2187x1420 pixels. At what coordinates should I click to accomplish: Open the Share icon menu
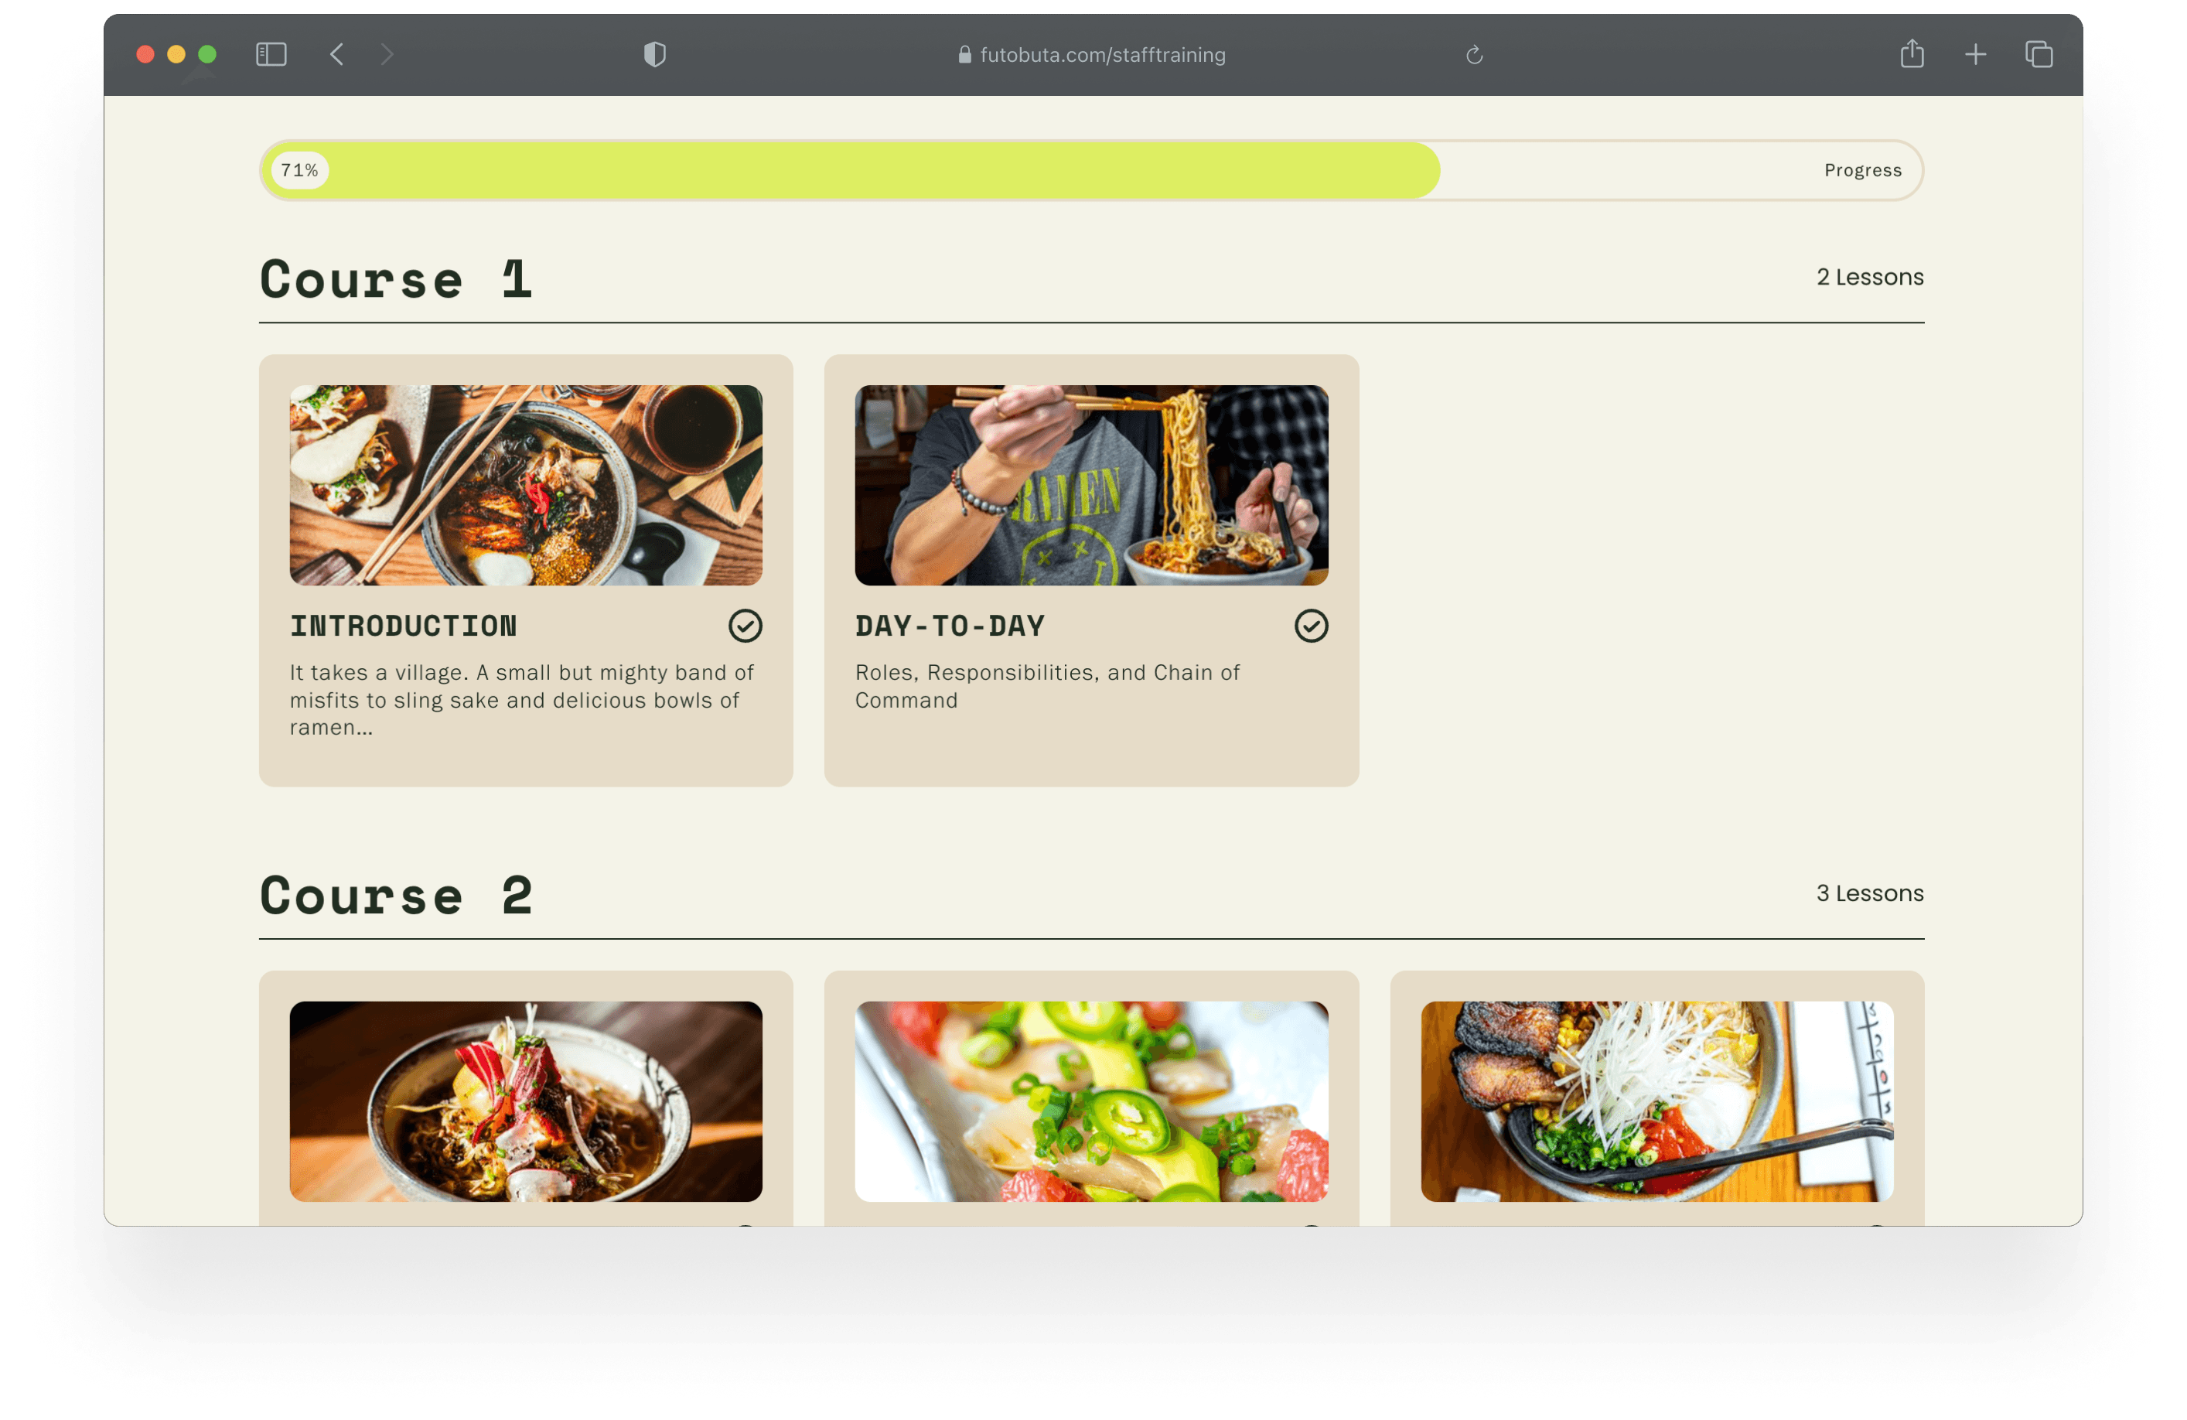tap(1912, 53)
